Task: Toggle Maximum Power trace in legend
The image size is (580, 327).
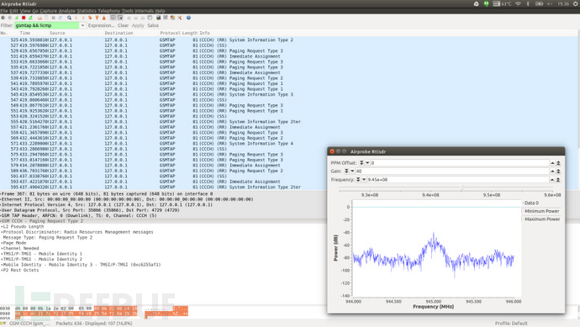Action: point(541,219)
